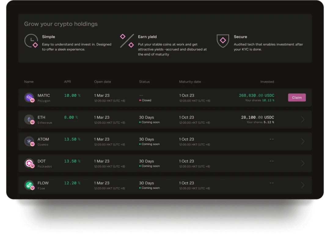Select the ETH name text
This screenshot has width=330, height=236.
pos(42,117)
